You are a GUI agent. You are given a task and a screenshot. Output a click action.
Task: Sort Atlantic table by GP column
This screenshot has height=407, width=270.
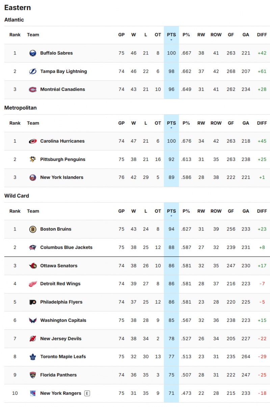pyautogui.click(x=122, y=35)
